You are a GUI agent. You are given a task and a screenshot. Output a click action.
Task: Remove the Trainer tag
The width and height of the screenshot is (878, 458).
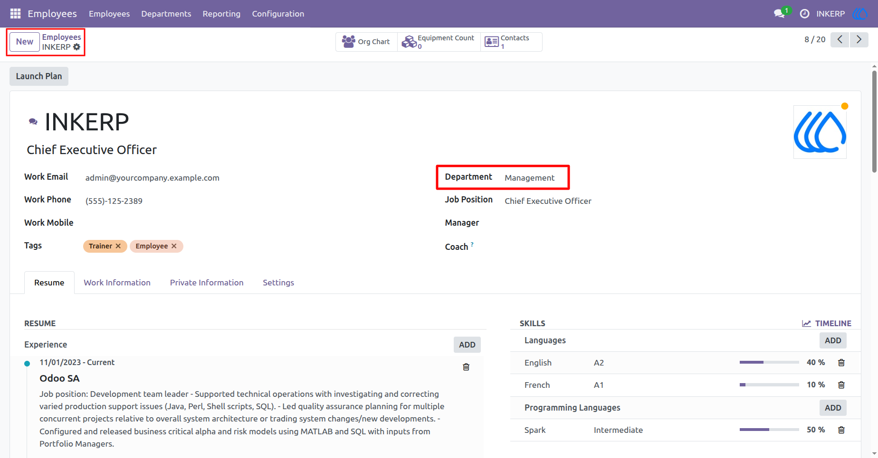coord(118,246)
